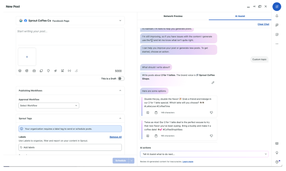Viewport: 286px width, 171px height.
Task: Click the Here are some options message
Action: point(154,91)
